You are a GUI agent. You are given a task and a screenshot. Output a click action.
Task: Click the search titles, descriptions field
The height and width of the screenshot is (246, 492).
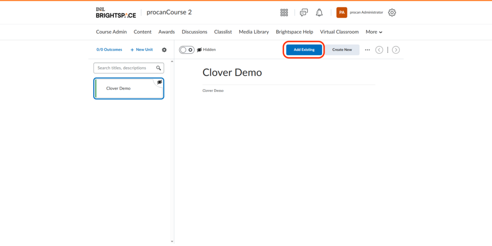(125, 68)
